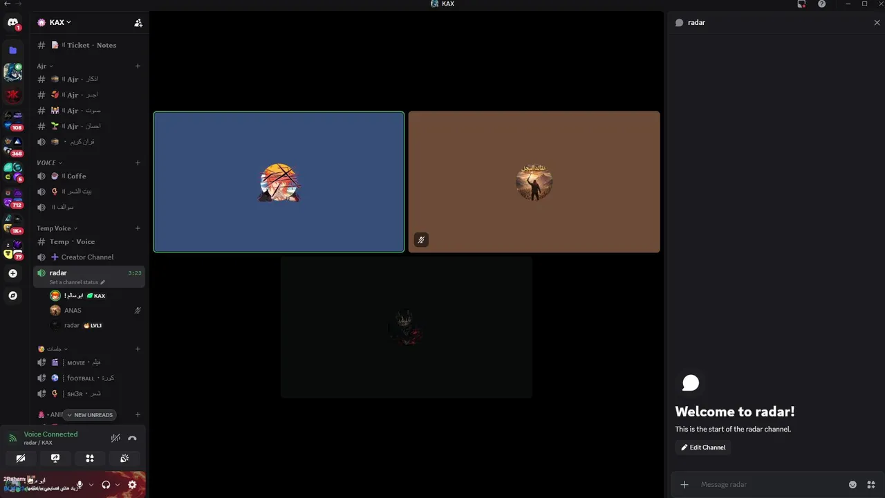Click Edit Channel button

pyautogui.click(x=703, y=448)
